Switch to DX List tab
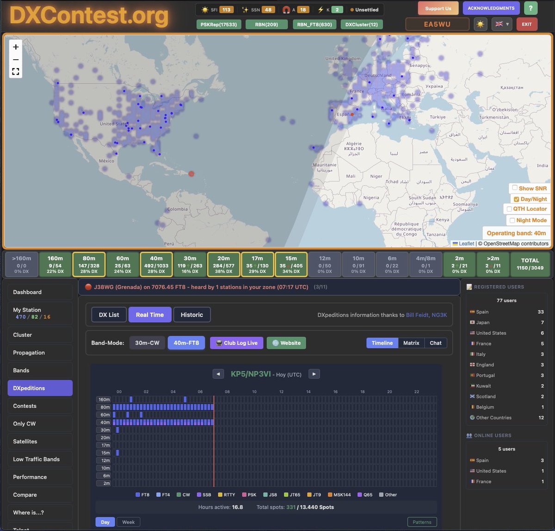Screen dimensions: 555x531 109,315
